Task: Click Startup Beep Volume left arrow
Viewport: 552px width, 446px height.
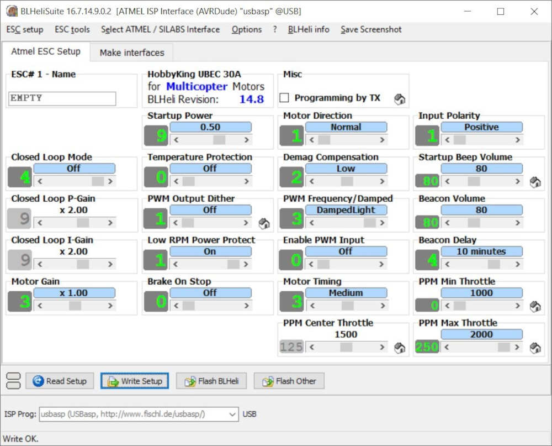Action: point(447,182)
